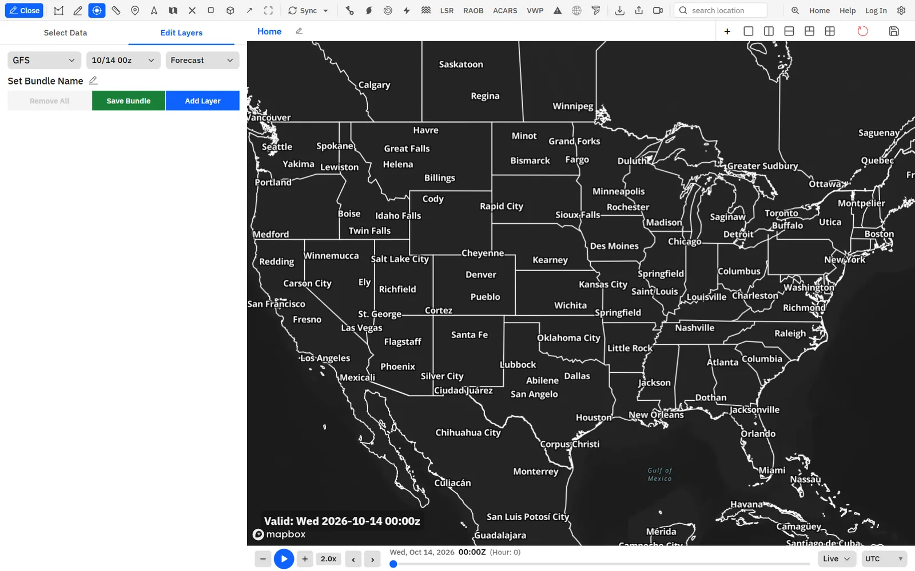Select the location pin marker tool
This screenshot has width=915, height=571.
click(x=135, y=10)
